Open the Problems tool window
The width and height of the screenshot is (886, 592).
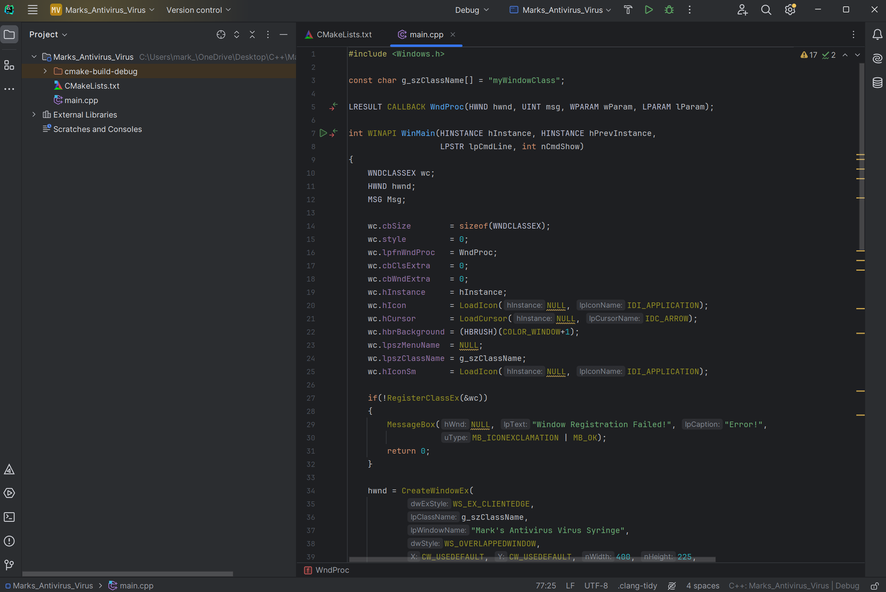pos(9,541)
